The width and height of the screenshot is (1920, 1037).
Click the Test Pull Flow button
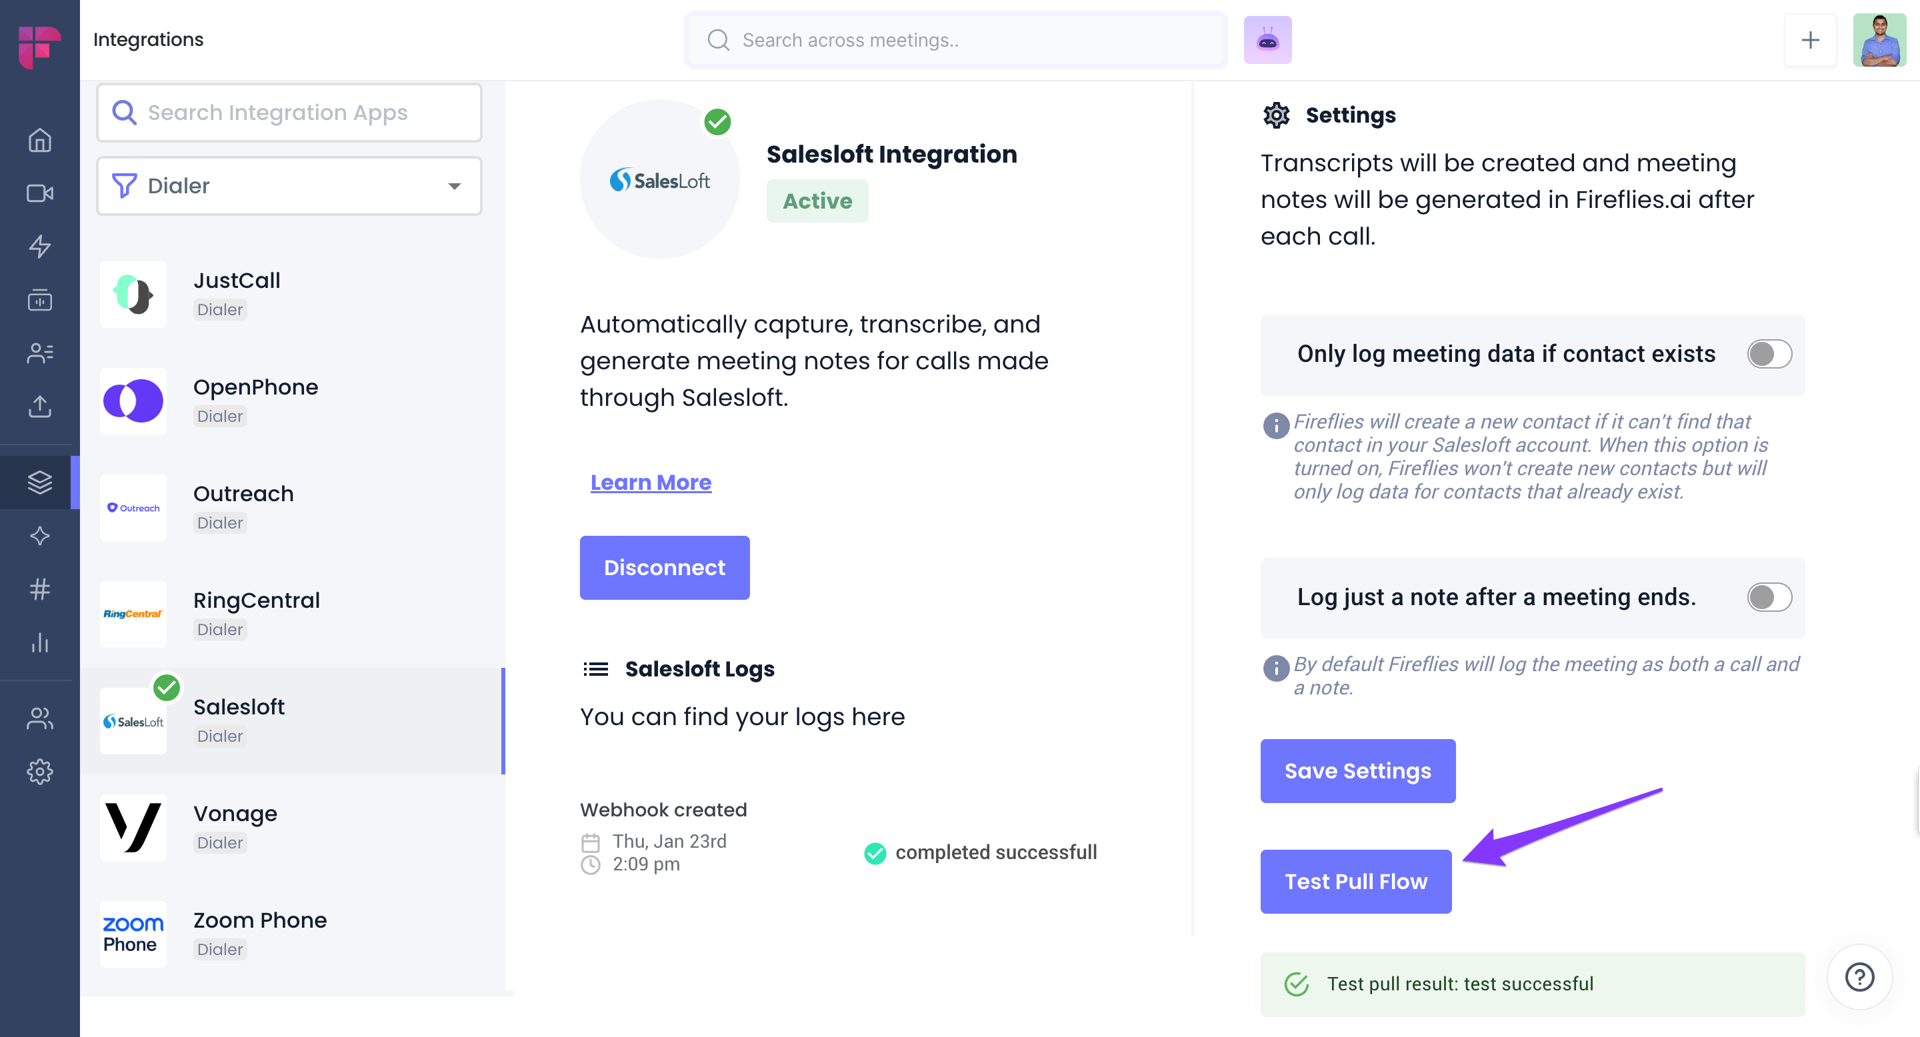click(x=1355, y=881)
